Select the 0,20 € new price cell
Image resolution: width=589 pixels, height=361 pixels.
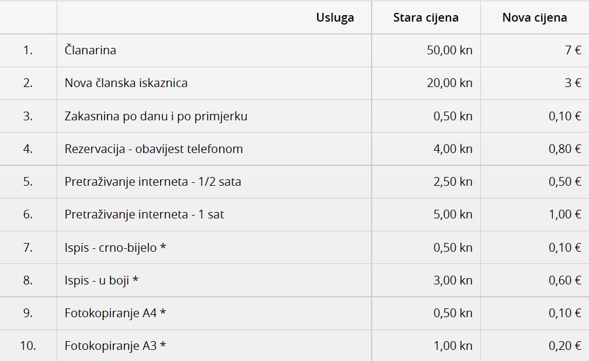tap(564, 346)
